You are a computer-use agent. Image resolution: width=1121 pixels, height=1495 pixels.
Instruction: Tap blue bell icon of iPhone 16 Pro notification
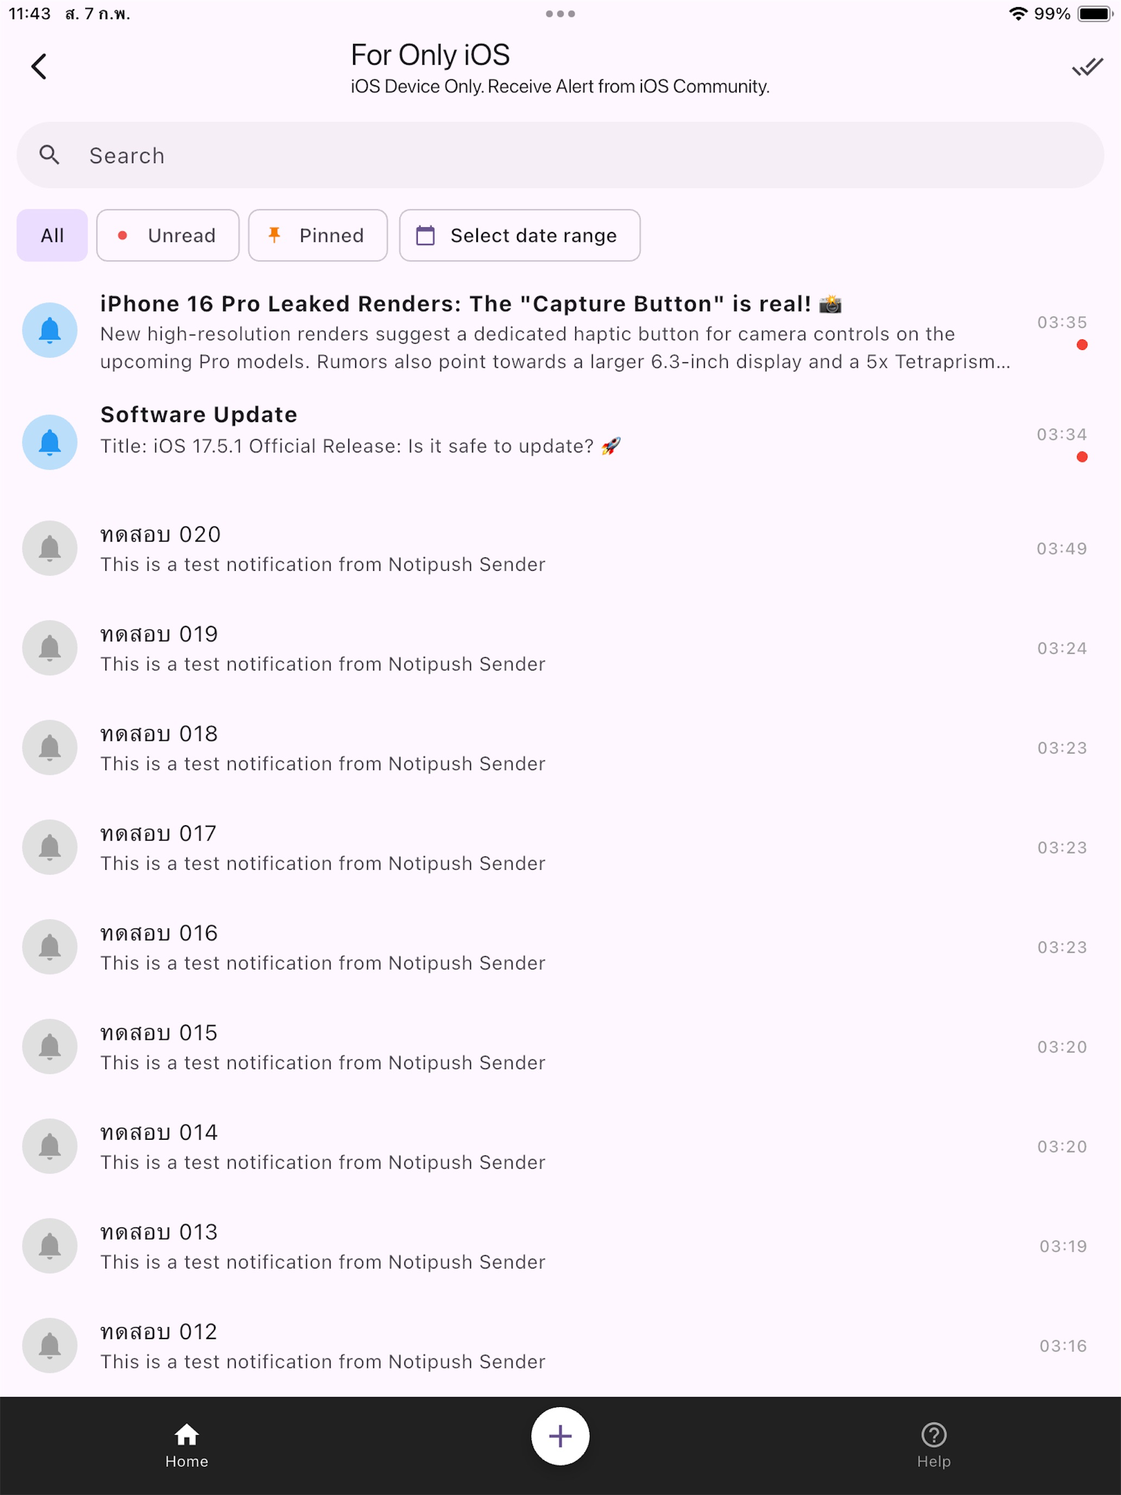[49, 330]
